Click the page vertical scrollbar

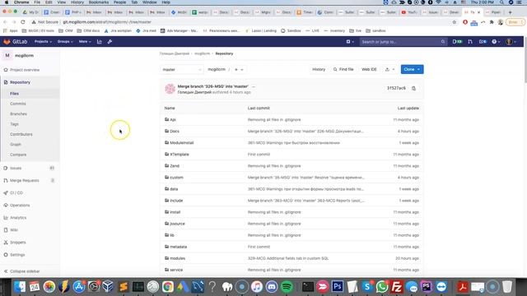pyautogui.click(x=525, y=60)
